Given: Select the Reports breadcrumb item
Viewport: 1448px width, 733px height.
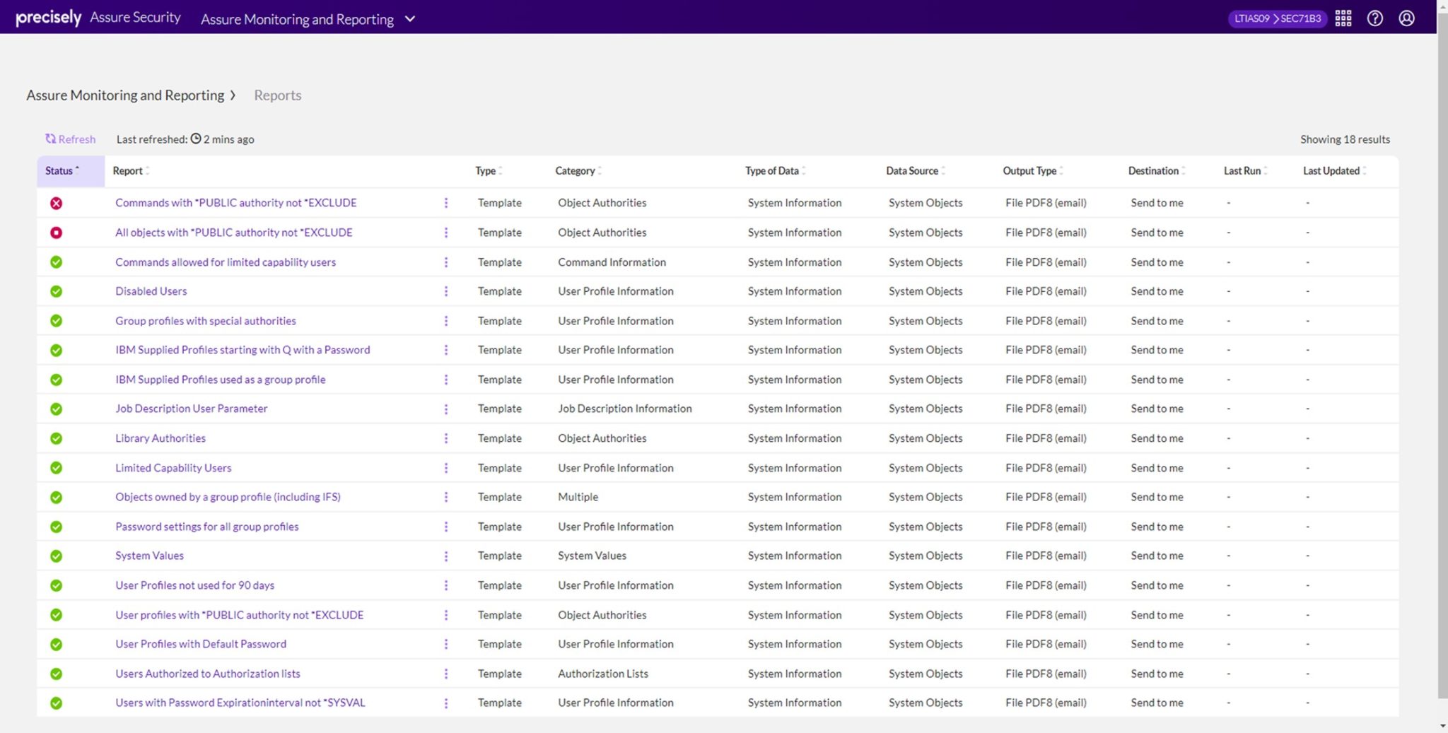Looking at the screenshot, I should coord(277,95).
